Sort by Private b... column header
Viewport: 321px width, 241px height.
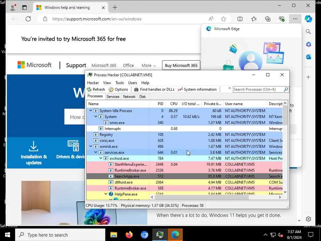[212, 104]
